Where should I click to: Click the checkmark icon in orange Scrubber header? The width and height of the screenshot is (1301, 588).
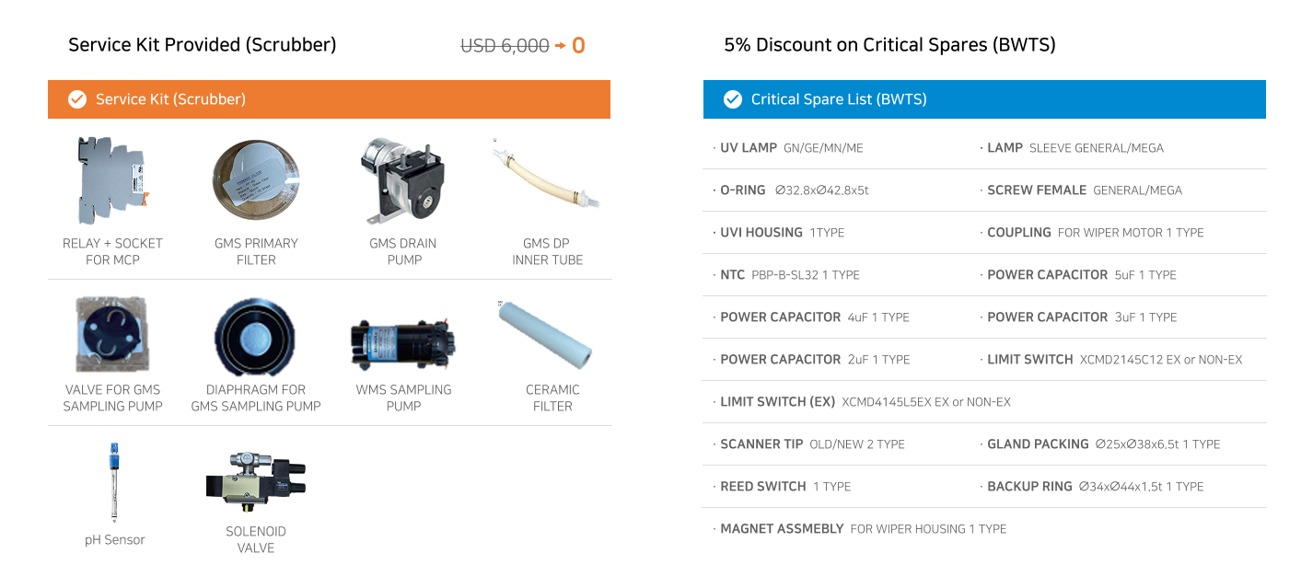[x=77, y=99]
